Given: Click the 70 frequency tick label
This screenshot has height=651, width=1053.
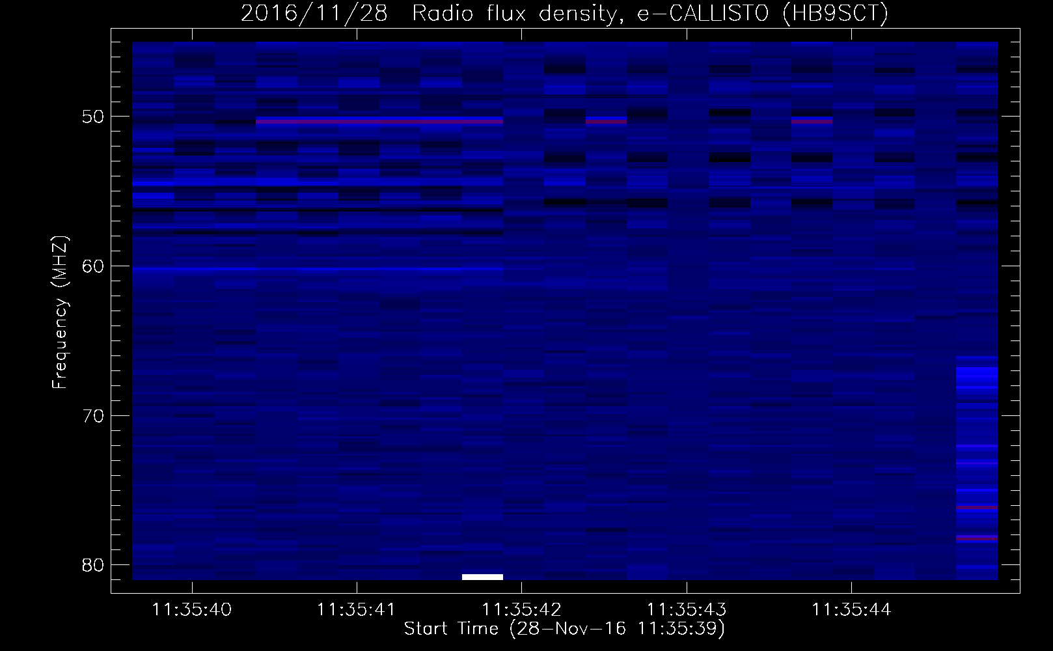Looking at the screenshot, I should pyautogui.click(x=93, y=416).
